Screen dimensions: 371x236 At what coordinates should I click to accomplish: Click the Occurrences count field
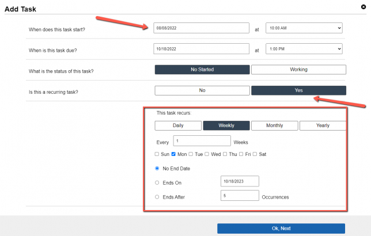240,196
